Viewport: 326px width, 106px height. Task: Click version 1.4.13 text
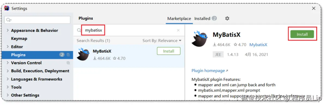[233, 55]
